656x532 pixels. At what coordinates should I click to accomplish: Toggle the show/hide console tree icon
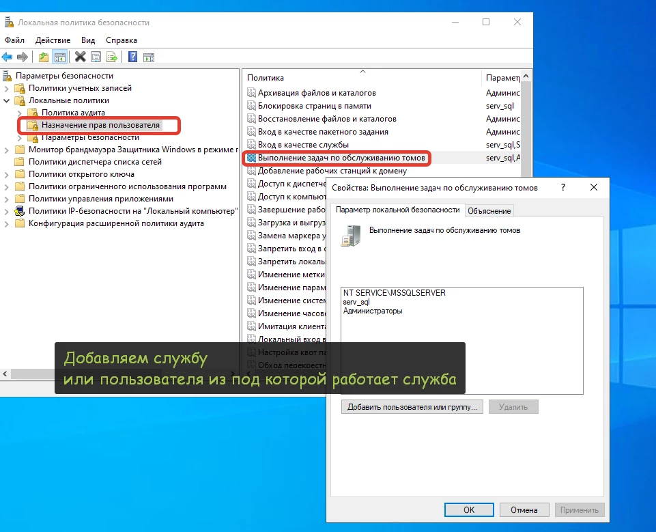pyautogui.click(x=59, y=57)
